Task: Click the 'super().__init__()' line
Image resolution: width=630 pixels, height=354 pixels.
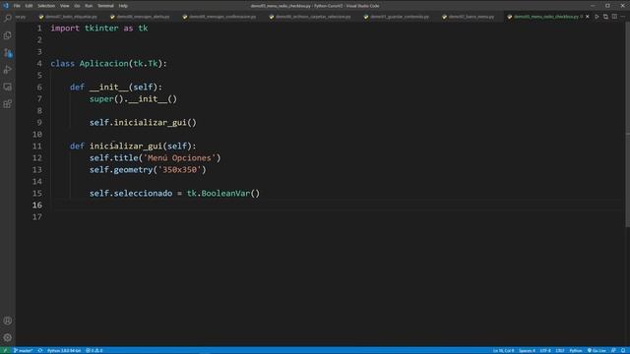Action: (x=134, y=98)
